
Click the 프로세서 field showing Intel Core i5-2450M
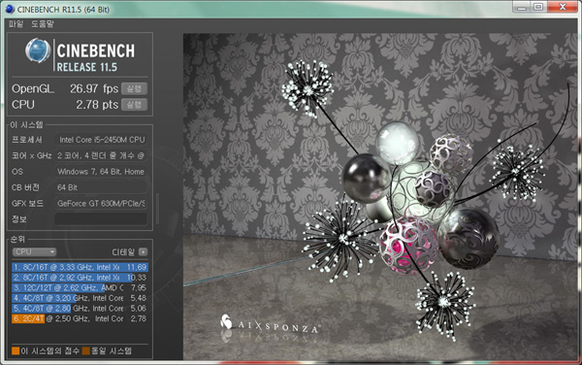point(101,140)
